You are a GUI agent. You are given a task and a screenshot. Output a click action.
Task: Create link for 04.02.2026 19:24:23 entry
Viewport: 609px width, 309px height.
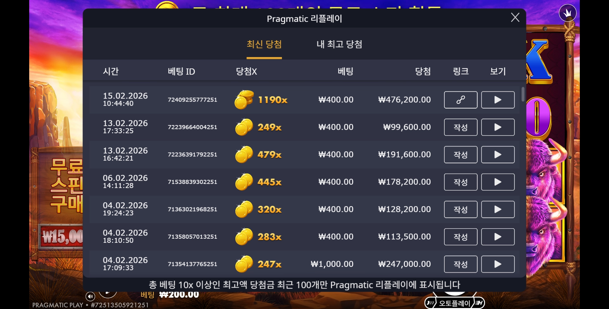pos(461,209)
